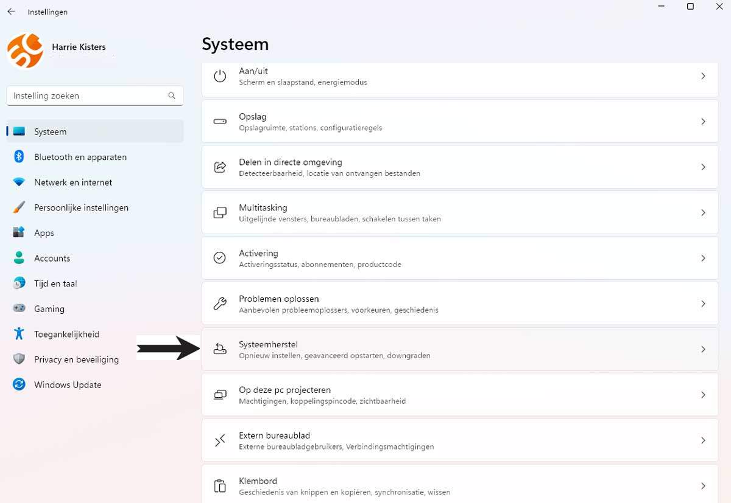This screenshot has height=503, width=731.
Task: Expand the Opslag row chevron
Action: (703, 122)
